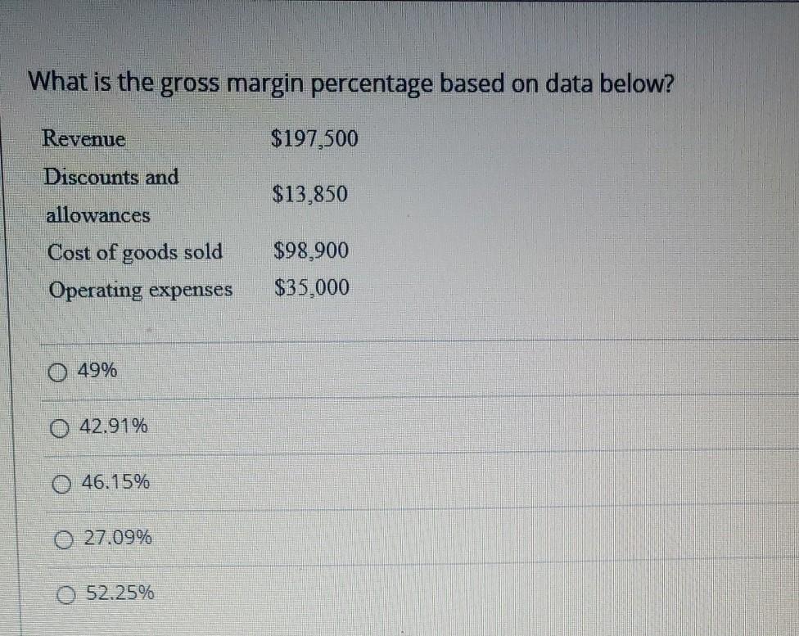799x636 pixels.
Task: Click the radio circle beside 49%
Action: coord(57,372)
